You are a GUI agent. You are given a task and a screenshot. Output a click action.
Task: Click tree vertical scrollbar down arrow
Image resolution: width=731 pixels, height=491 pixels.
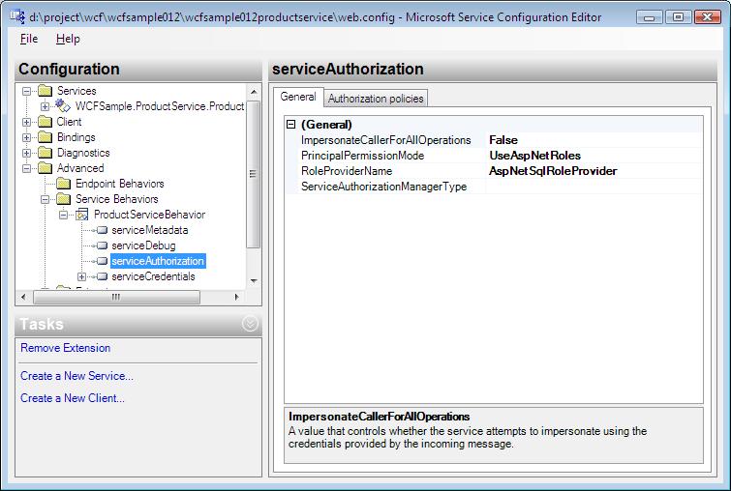point(254,280)
